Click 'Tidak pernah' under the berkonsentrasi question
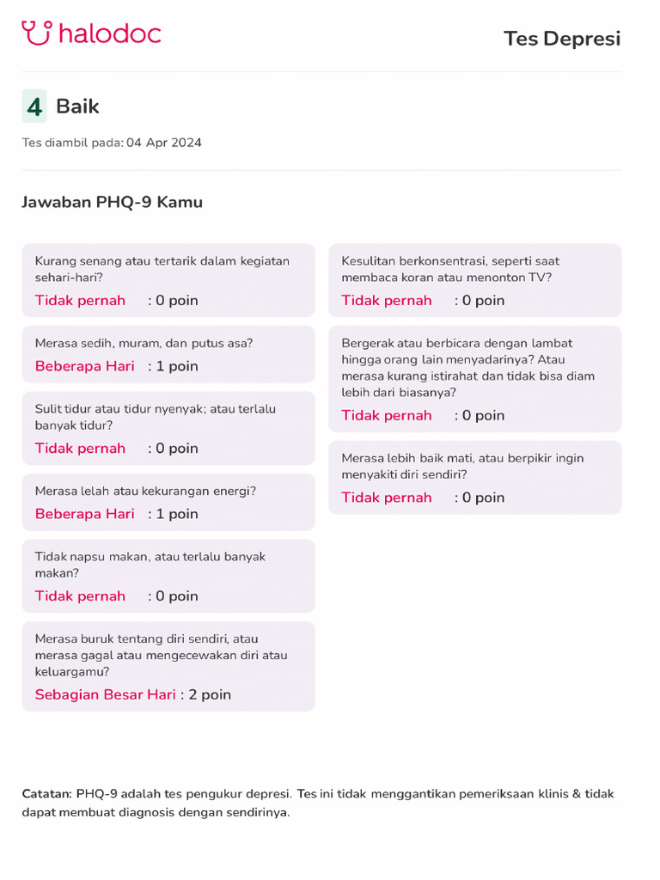 [387, 301]
